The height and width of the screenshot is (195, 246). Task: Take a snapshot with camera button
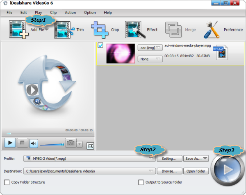71,143
